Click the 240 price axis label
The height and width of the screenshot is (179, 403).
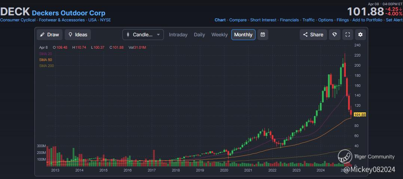pos(357,45)
